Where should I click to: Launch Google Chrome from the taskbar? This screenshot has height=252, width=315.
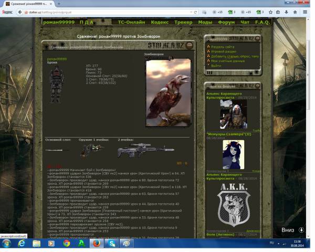coord(67,244)
